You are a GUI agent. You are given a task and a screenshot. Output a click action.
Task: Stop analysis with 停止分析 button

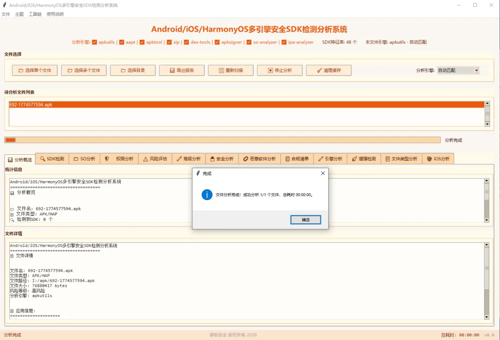point(280,70)
